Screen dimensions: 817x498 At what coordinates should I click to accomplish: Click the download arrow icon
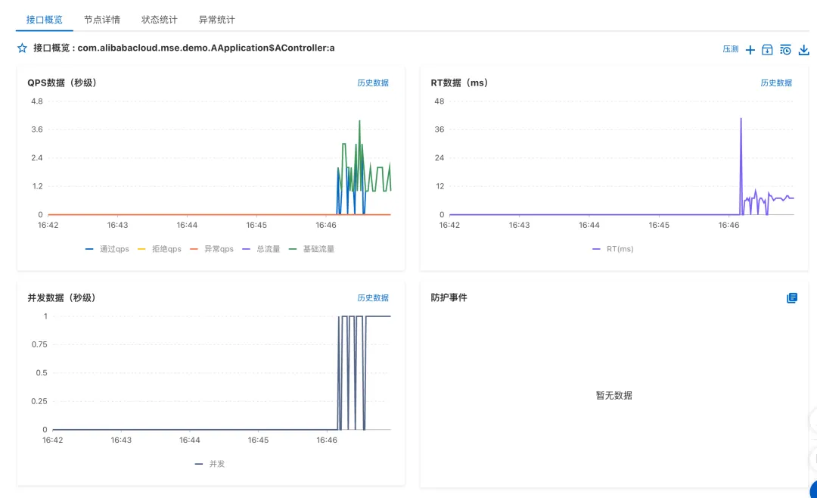pyautogui.click(x=803, y=50)
